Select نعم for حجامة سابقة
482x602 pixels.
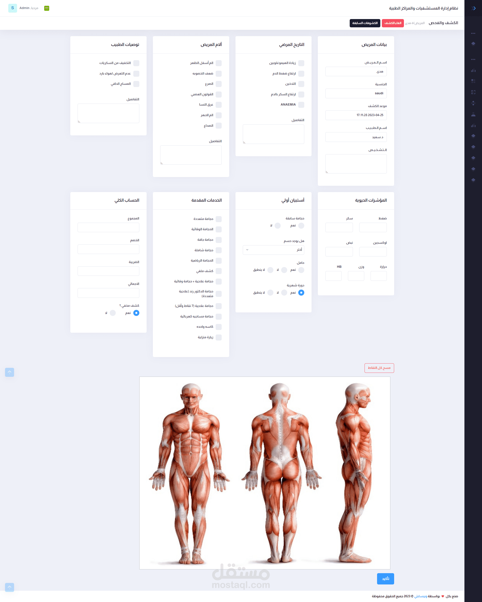[301, 226]
